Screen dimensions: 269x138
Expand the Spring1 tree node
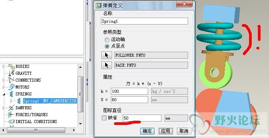point(12,101)
